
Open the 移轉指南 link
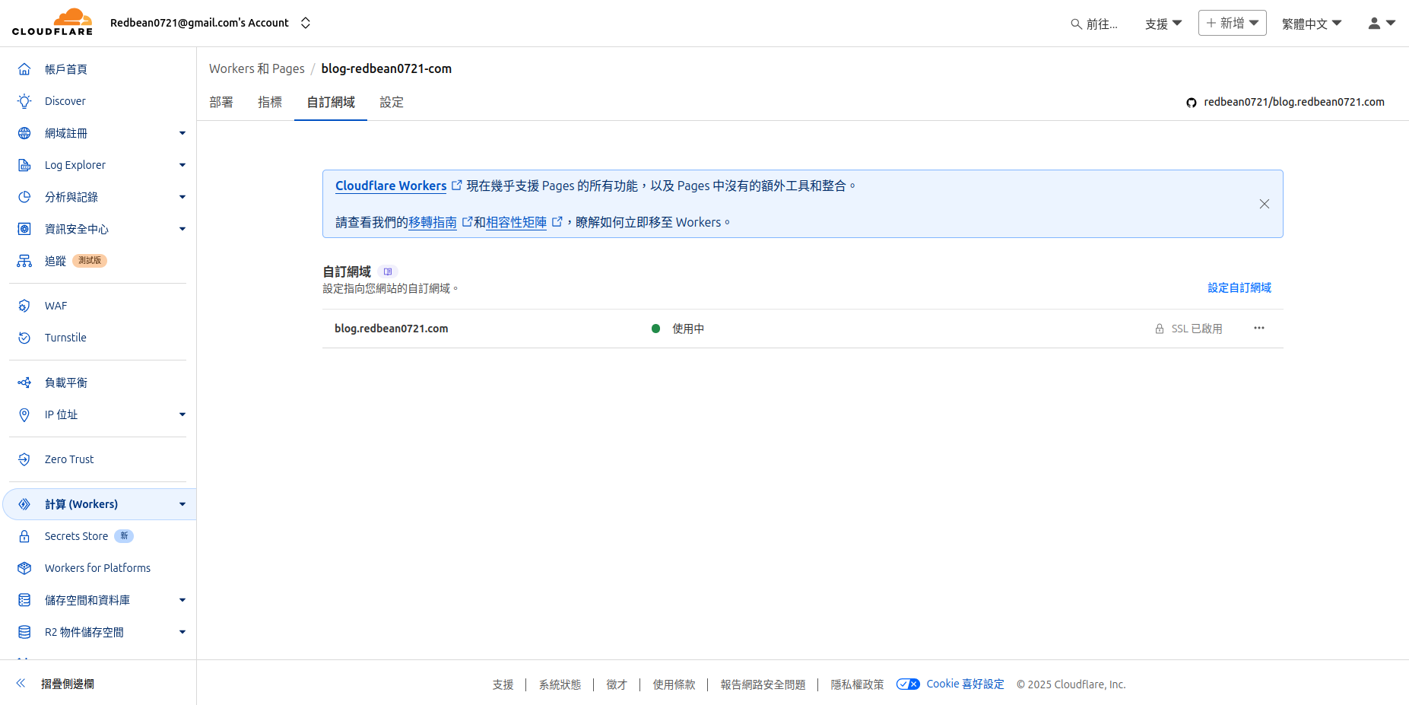(x=431, y=222)
